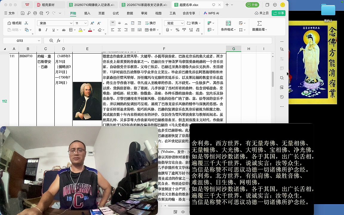The width and height of the screenshot is (344, 215).
Task: Undo the last action
Action: click(47, 13)
